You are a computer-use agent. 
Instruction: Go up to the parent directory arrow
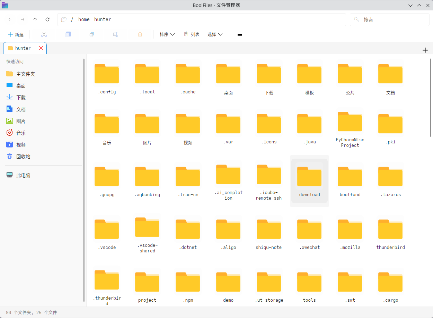pyautogui.click(x=35, y=19)
